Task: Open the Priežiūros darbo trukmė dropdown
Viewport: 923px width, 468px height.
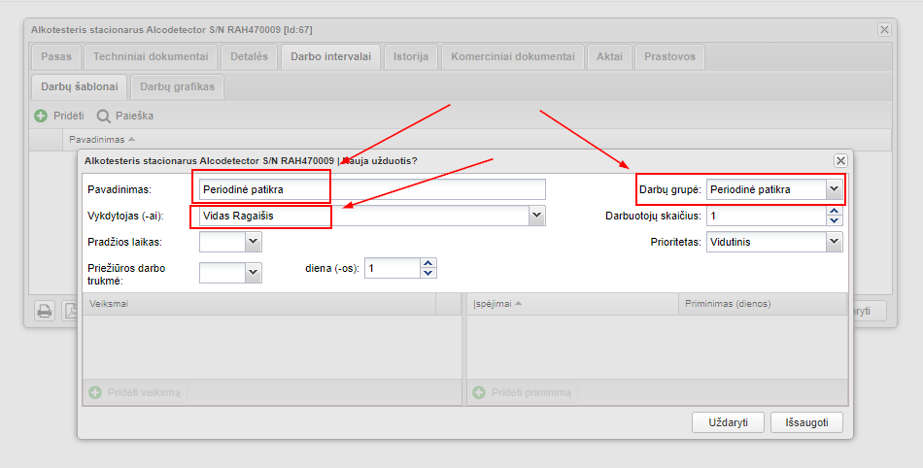Action: (254, 273)
